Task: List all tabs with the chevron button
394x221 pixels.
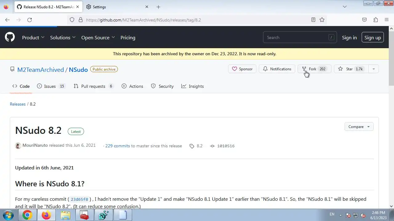Action: tap(345, 7)
